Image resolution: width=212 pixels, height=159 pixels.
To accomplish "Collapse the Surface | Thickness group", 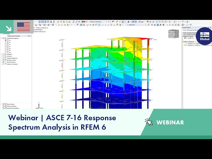I will pos(183,42).
